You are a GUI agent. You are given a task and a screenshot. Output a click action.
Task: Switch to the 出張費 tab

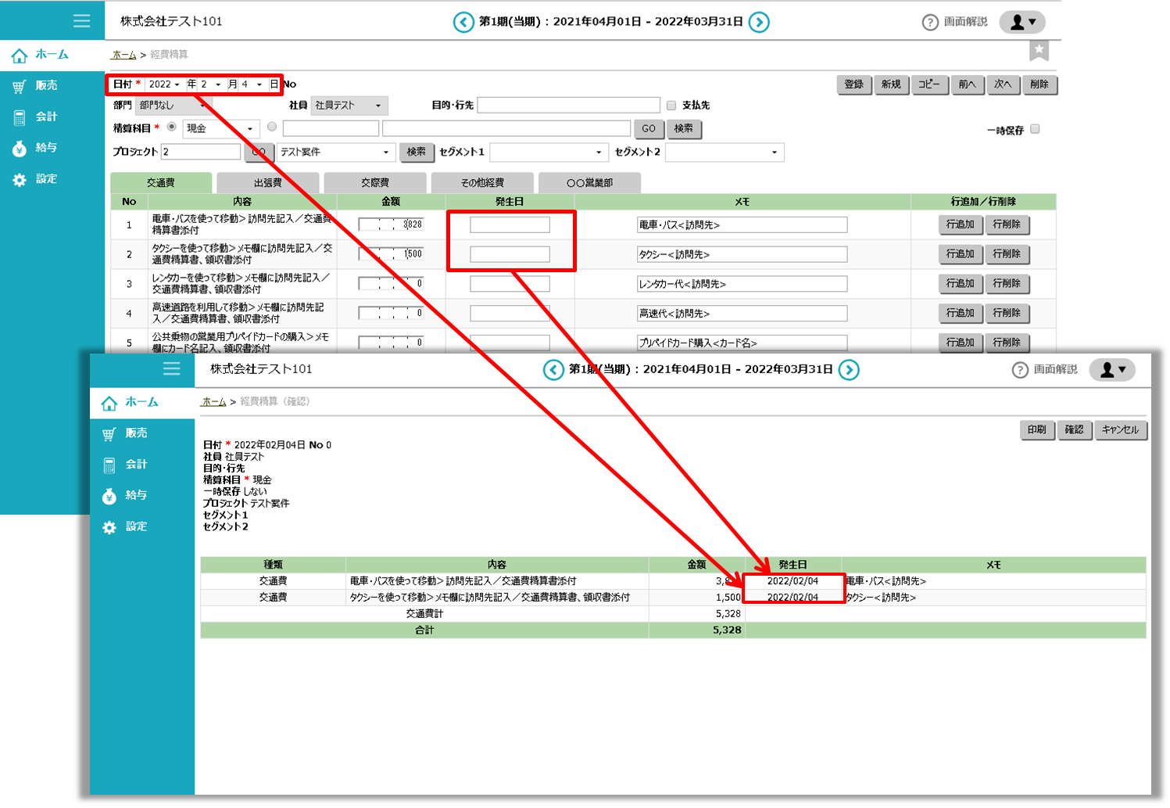(267, 183)
